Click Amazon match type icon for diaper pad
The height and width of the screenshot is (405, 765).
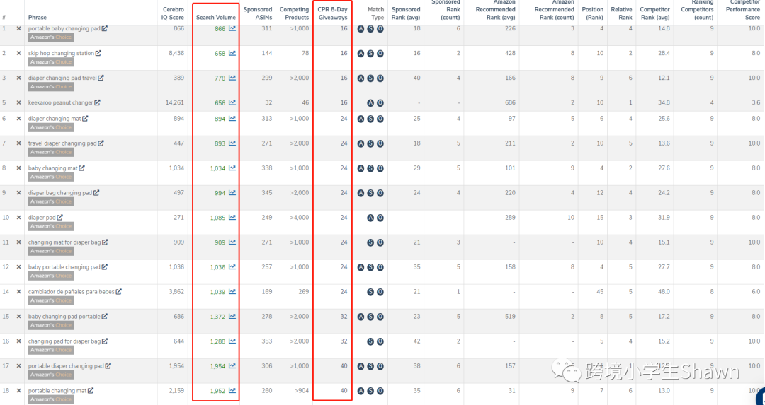pos(370,218)
